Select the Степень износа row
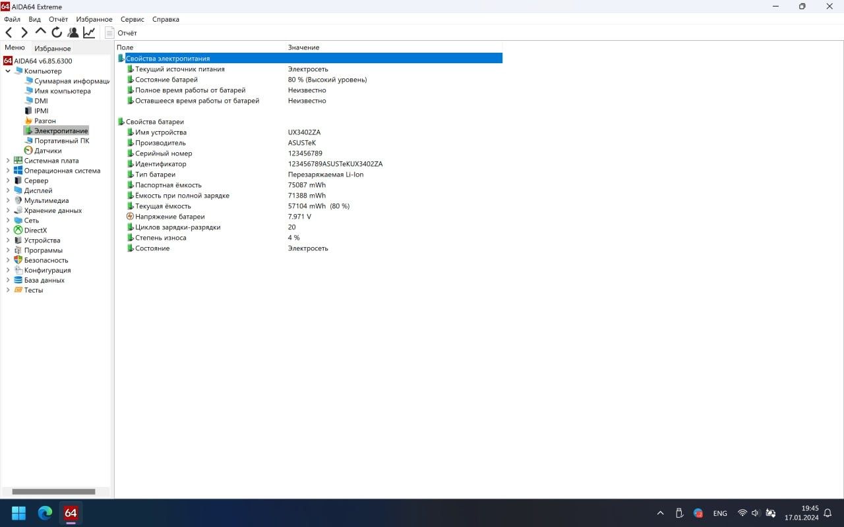 coord(309,238)
